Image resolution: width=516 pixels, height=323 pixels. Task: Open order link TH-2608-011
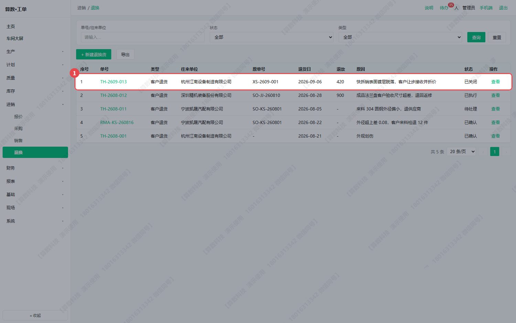114,109
